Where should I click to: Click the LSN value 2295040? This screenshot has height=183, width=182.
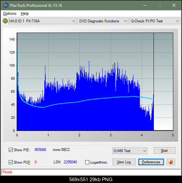coord(70,162)
